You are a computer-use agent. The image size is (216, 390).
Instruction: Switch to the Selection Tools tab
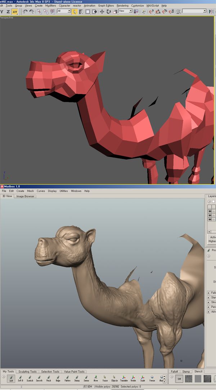[50, 372]
